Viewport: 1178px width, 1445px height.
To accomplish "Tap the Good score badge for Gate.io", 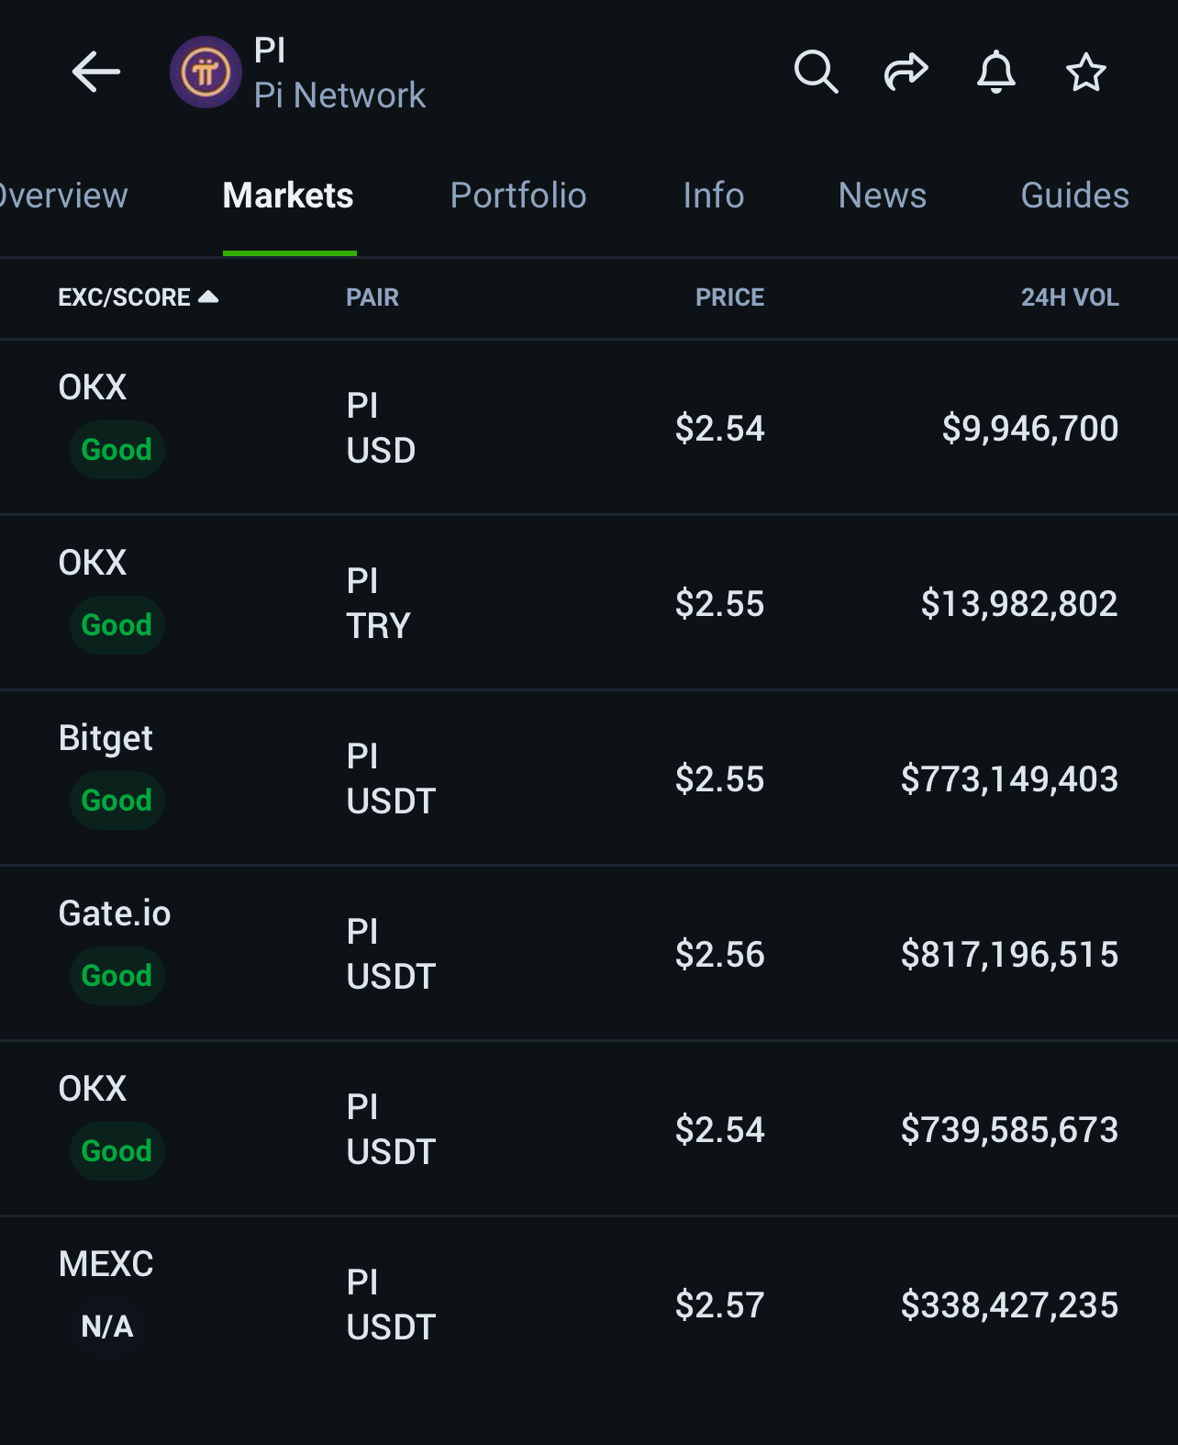I will [117, 976].
